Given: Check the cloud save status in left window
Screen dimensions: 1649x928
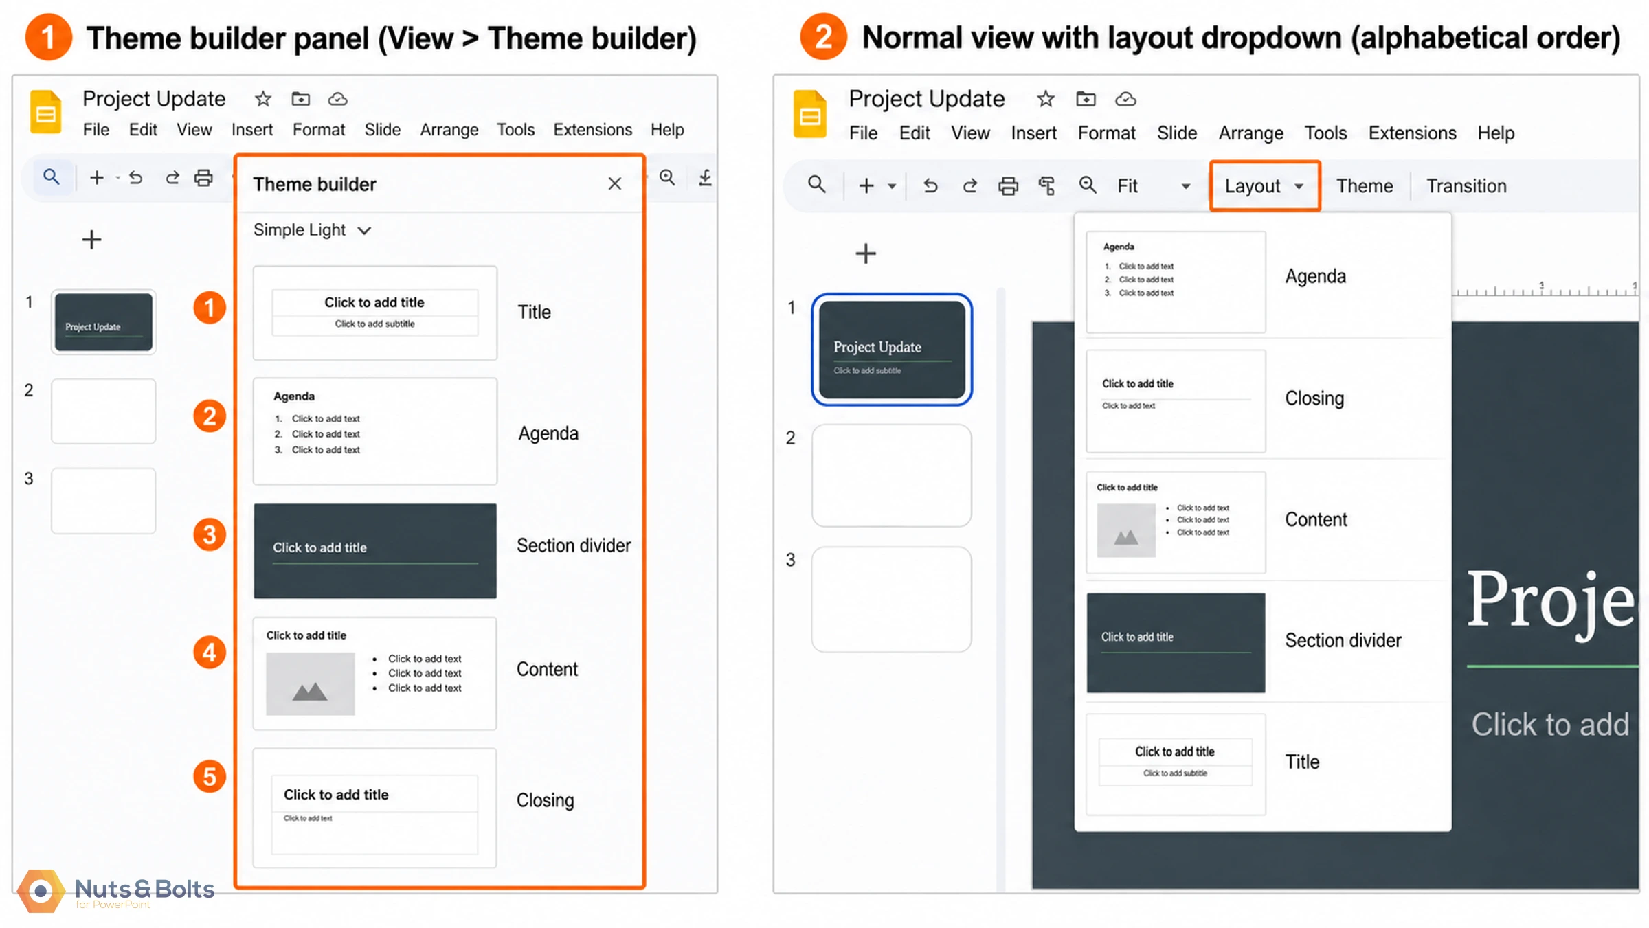Looking at the screenshot, I should click(337, 99).
